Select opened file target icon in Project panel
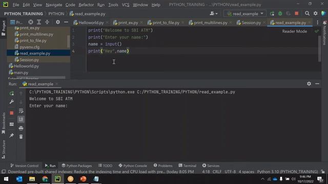 [31, 22]
